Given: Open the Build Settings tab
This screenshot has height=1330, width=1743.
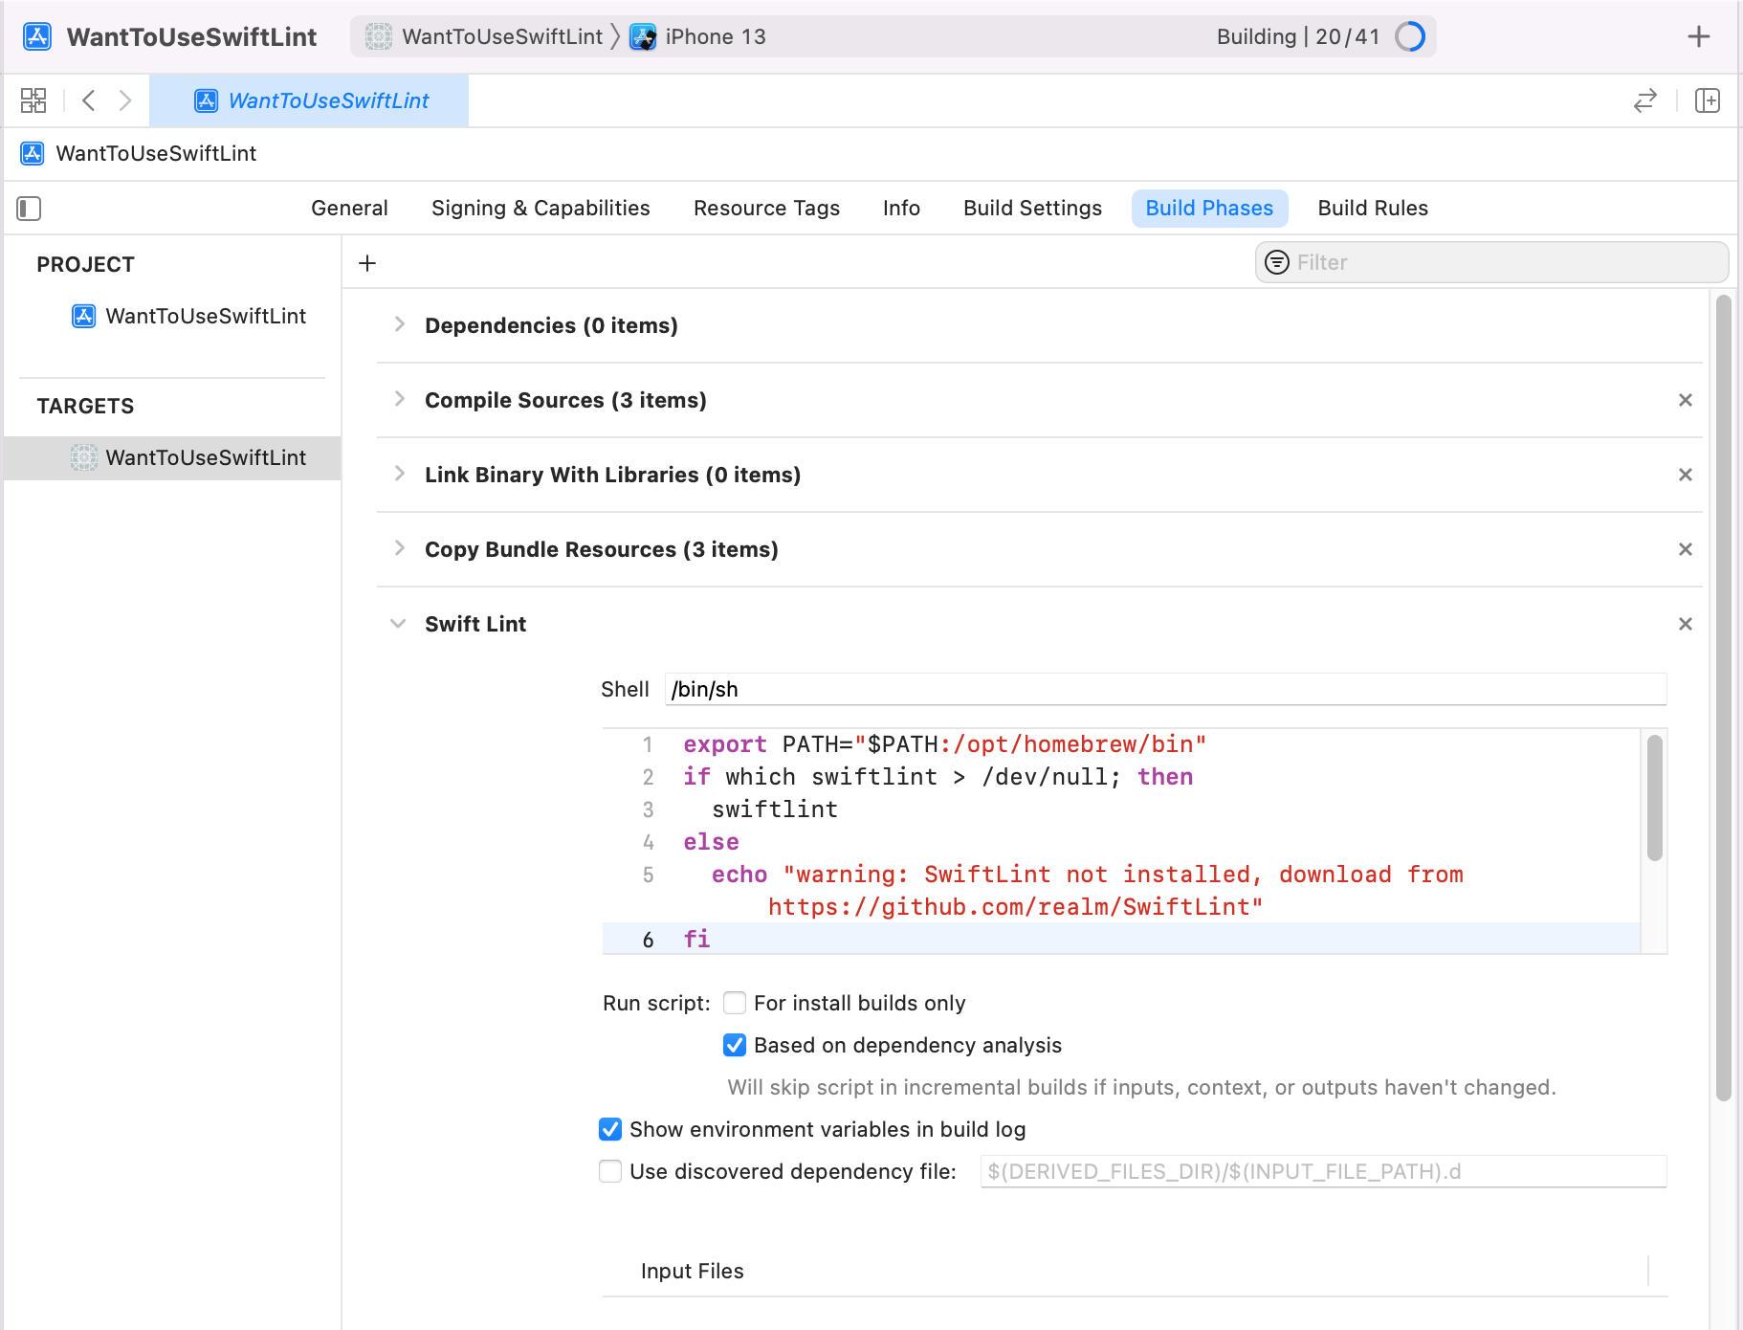Looking at the screenshot, I should (x=1032, y=209).
